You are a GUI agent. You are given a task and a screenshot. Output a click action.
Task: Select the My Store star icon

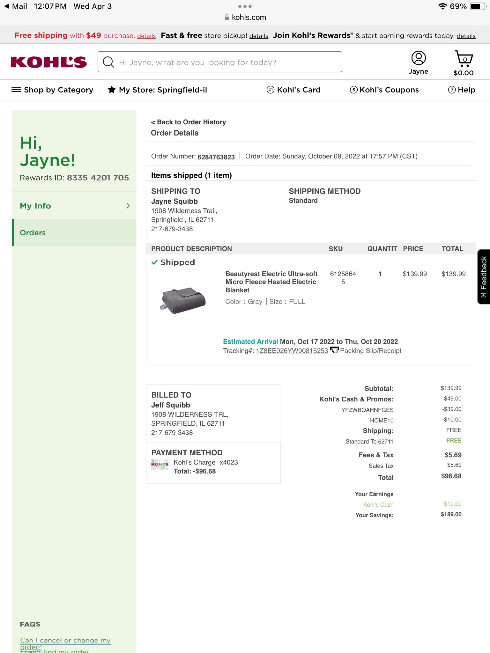tap(112, 90)
